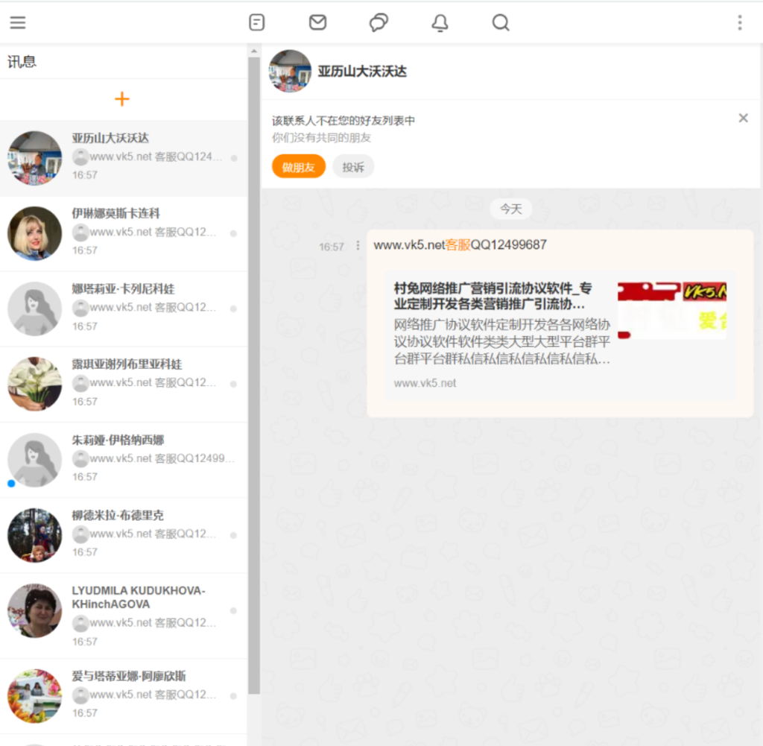Click 亚历山大沃沃达 avatar in chat header
The width and height of the screenshot is (763, 746).
290,71
